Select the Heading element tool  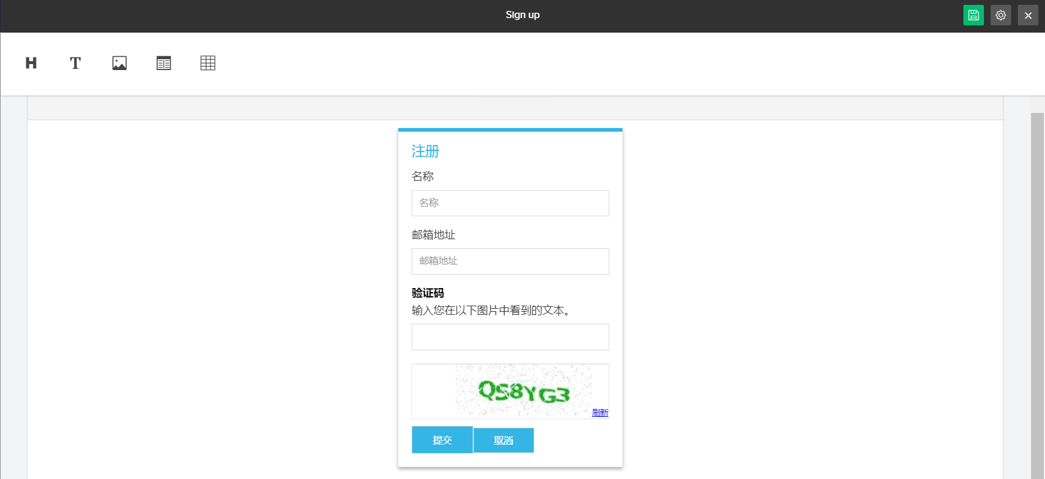coord(31,63)
